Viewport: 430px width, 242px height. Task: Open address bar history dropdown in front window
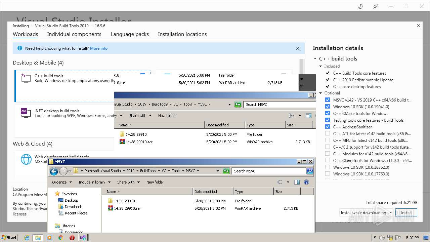pos(218,171)
